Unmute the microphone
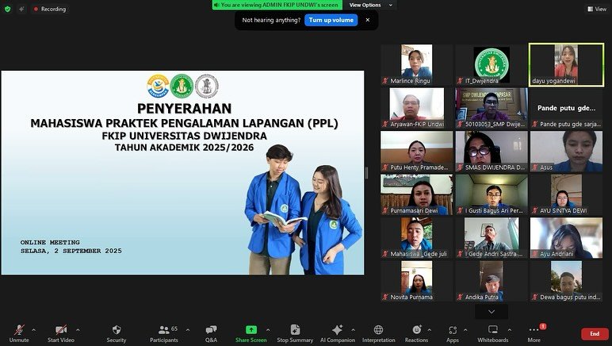The width and height of the screenshot is (612, 346). tap(19, 333)
